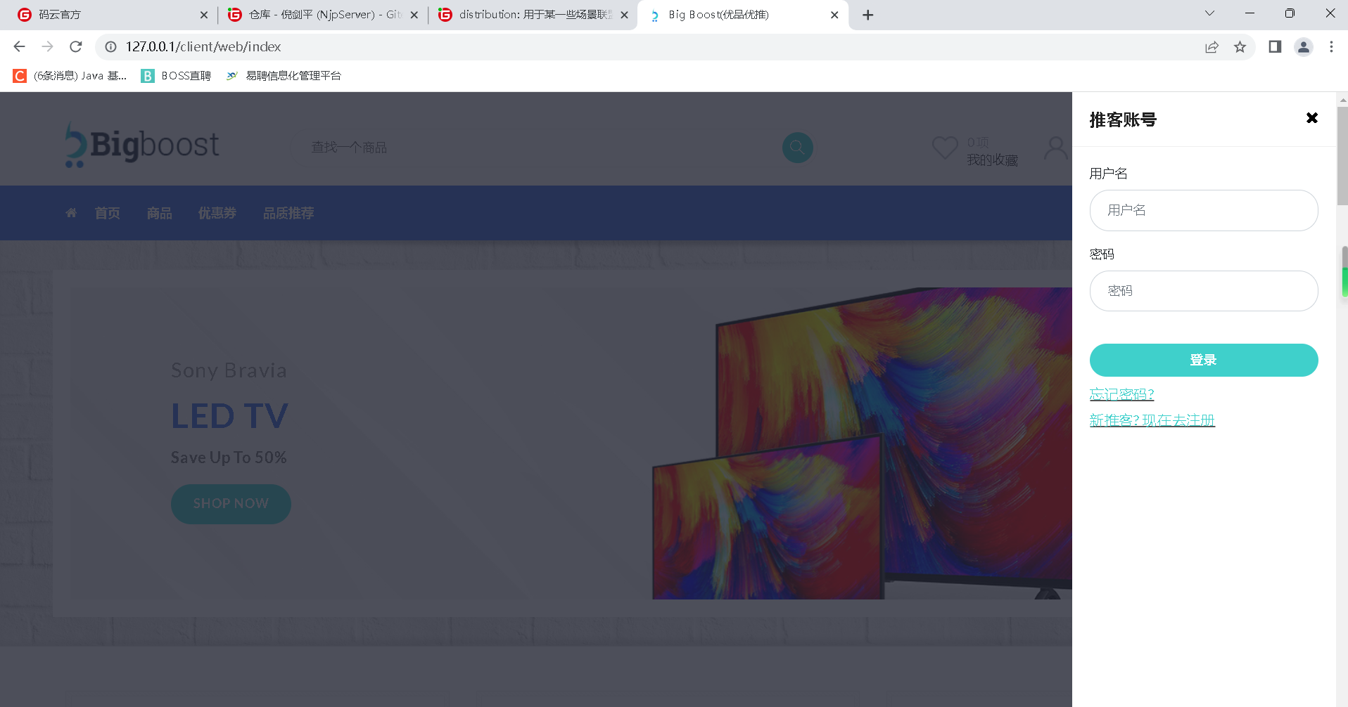Screen dimensions: 1348x707
Task: Click the browser back arrow
Action: click(19, 46)
